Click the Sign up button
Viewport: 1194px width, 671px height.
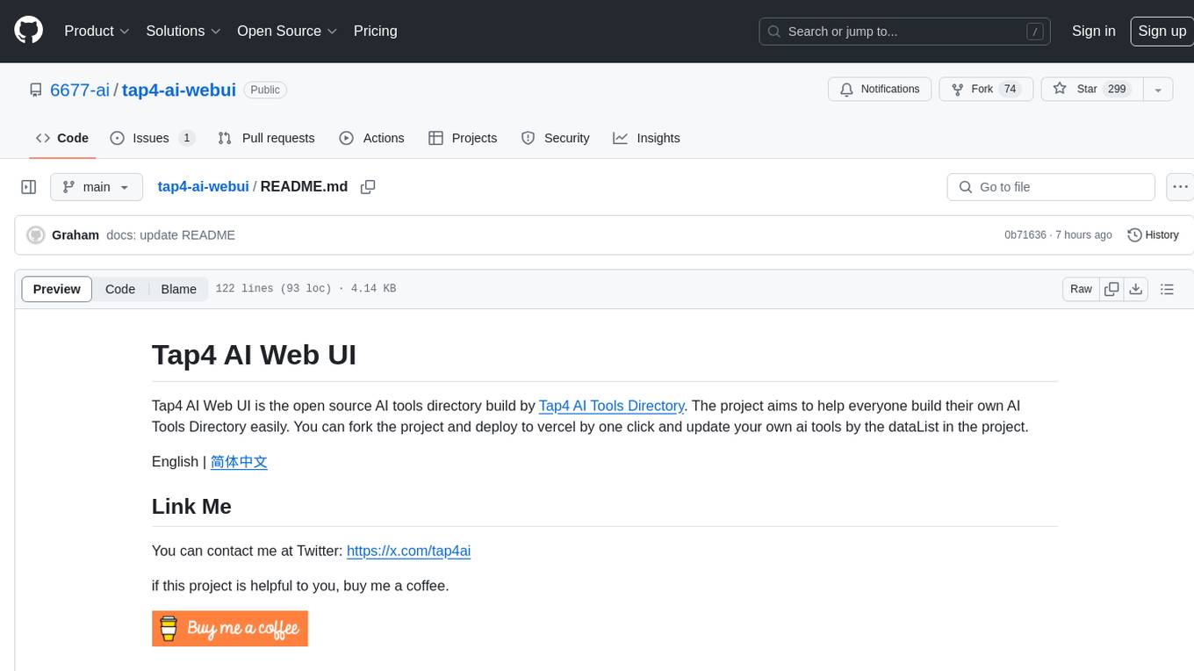tap(1162, 31)
